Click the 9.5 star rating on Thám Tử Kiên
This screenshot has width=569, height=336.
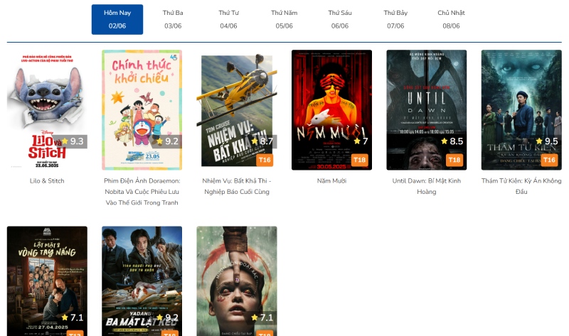(x=547, y=141)
